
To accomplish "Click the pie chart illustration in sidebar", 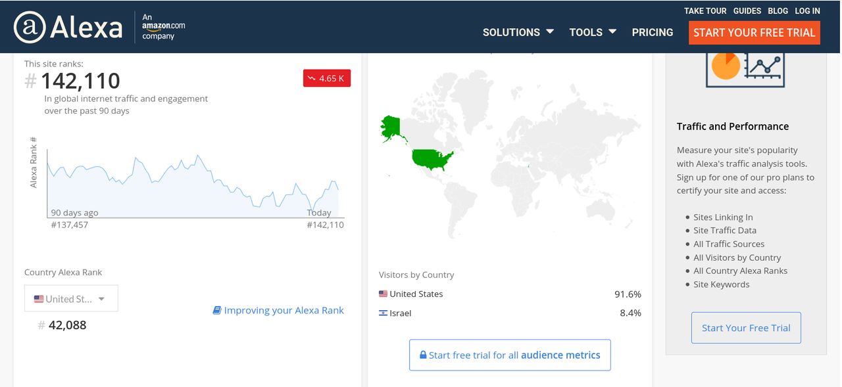I will (726, 65).
